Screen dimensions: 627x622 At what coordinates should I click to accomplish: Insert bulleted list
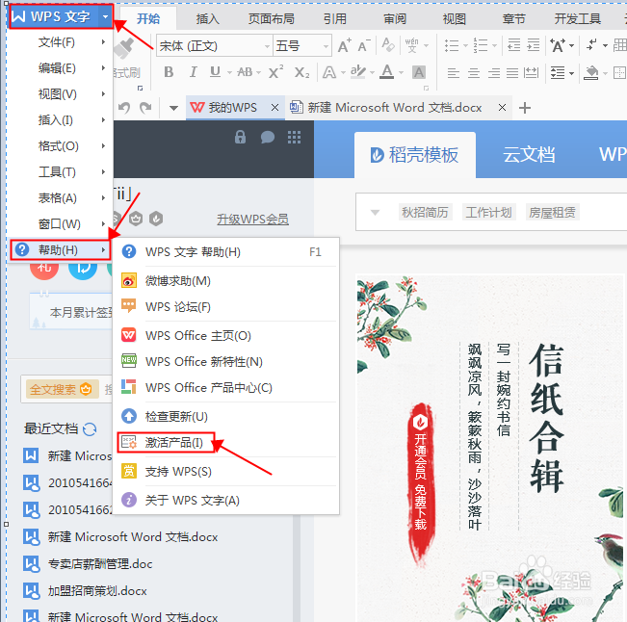[452, 45]
